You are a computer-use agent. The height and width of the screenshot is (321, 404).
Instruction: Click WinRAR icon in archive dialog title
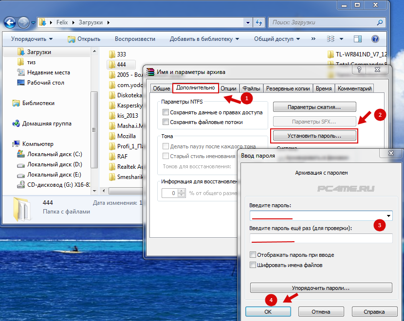[150, 72]
